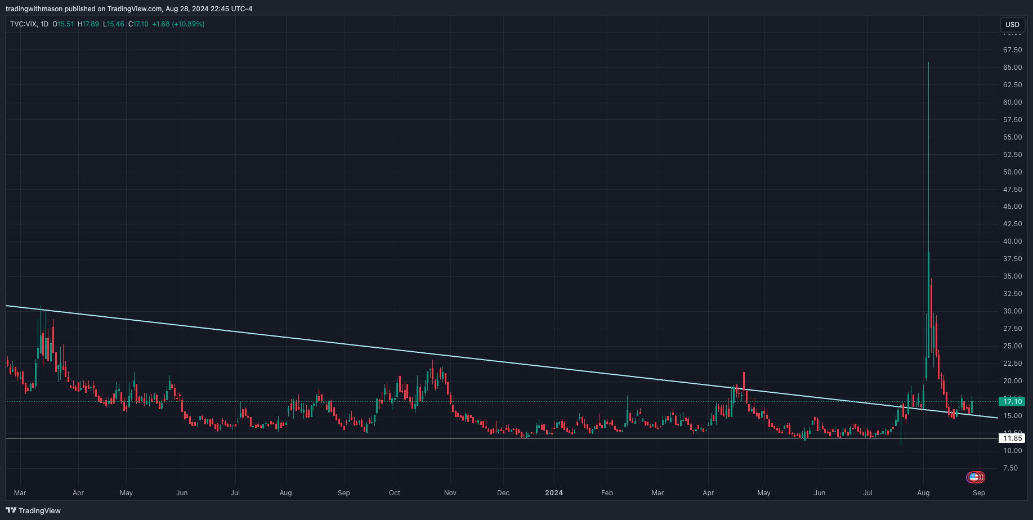1033x520 pixels.
Task: Click the close value C17.10 in legend
Action: pos(138,24)
